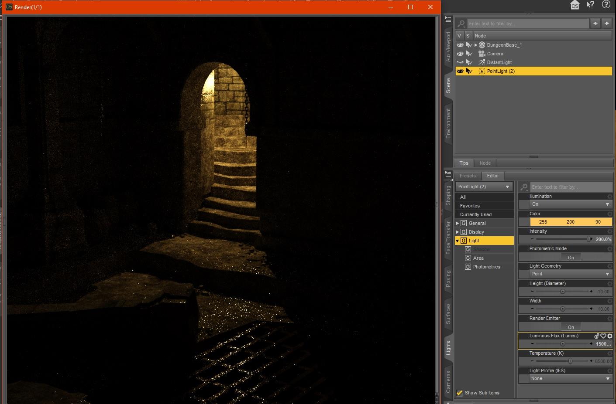Click the Camera node icon

tap(482, 54)
